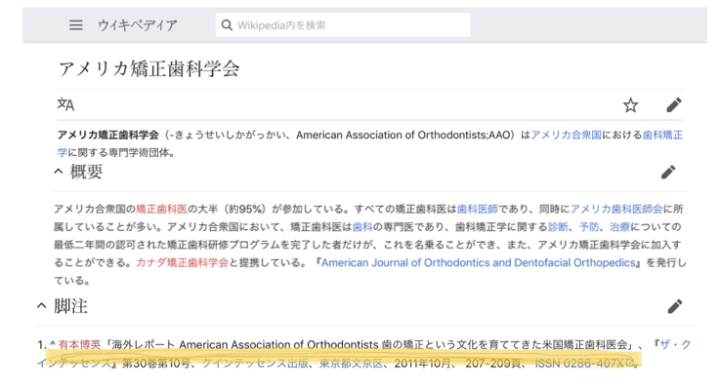Image resolution: width=721 pixels, height=390 pixels.
Task: Collapse the 脚注 section chevron
Action: 41,305
